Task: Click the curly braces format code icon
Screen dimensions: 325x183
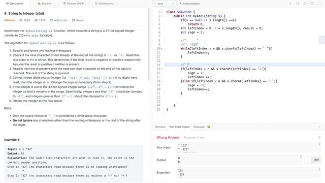Action: 298,4
